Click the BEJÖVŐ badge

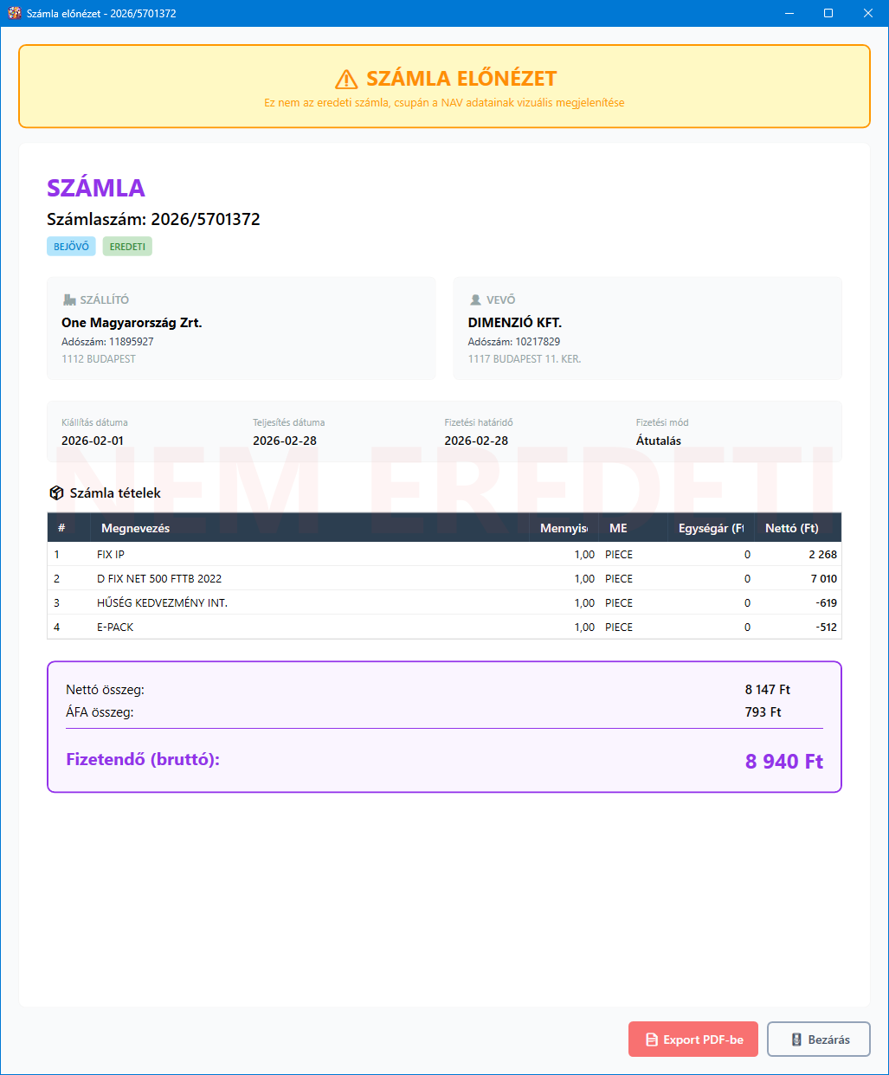coord(71,247)
